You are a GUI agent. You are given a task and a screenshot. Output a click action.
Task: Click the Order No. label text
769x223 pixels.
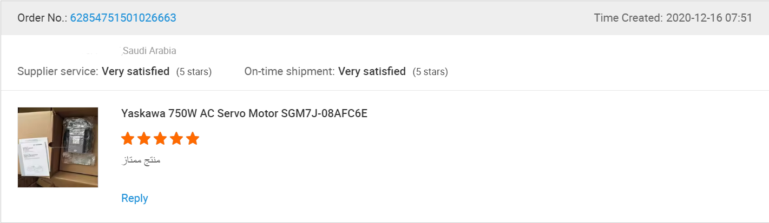[x=42, y=18]
